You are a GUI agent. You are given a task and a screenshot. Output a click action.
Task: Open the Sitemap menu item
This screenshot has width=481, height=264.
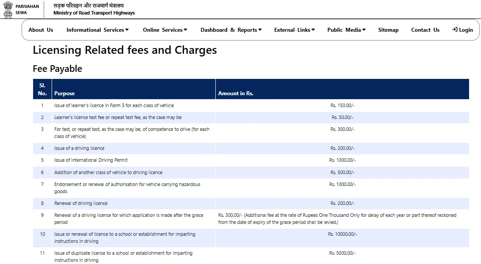point(388,30)
